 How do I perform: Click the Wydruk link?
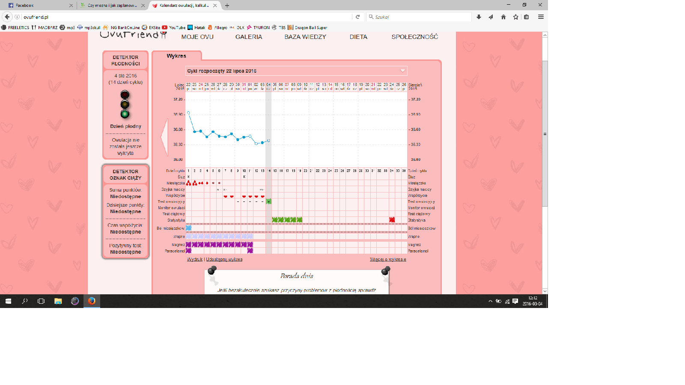point(195,259)
